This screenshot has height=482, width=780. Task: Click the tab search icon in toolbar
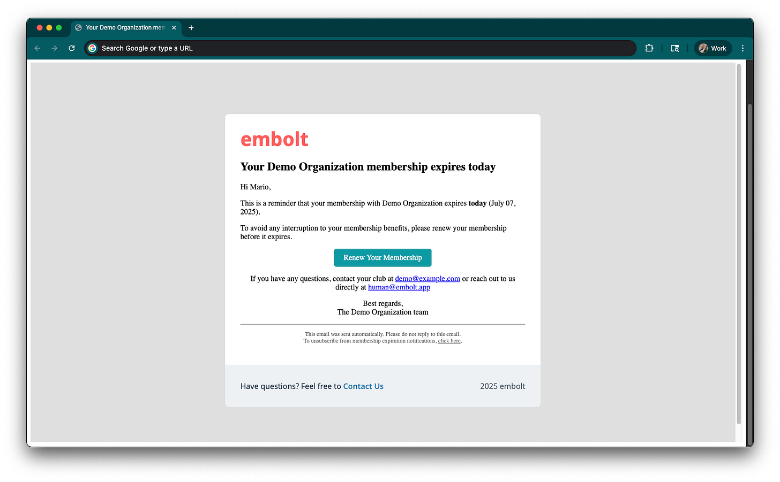(675, 48)
